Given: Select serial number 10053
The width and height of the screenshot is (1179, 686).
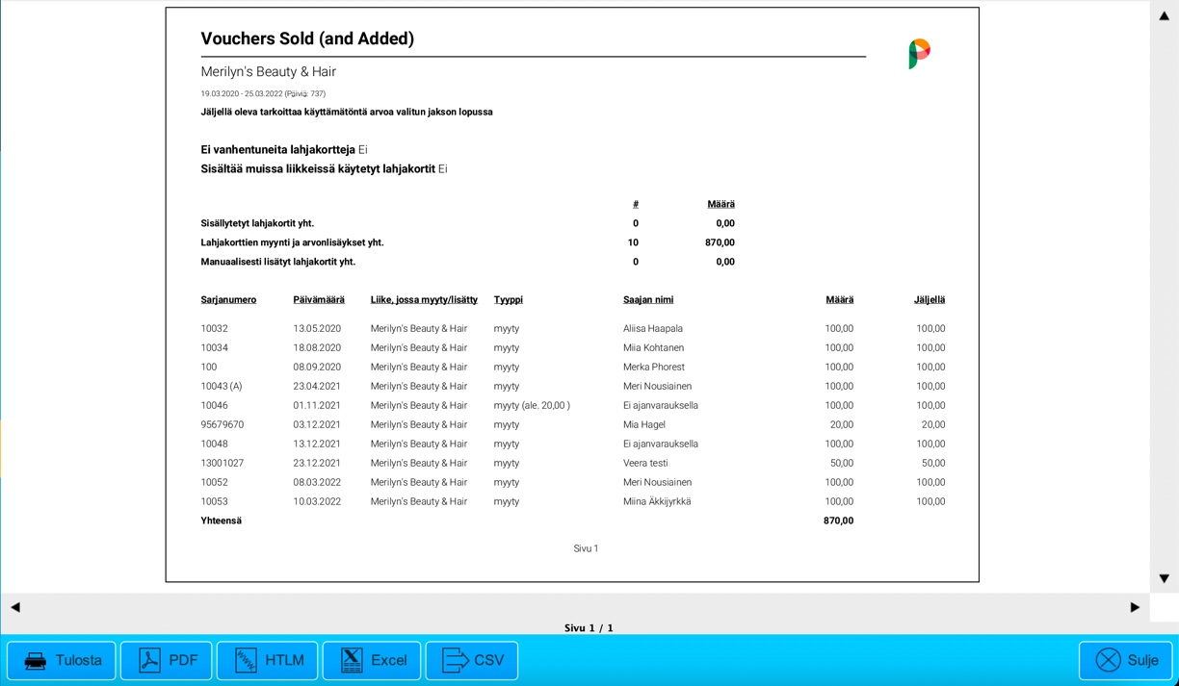Looking at the screenshot, I should pyautogui.click(x=214, y=502).
